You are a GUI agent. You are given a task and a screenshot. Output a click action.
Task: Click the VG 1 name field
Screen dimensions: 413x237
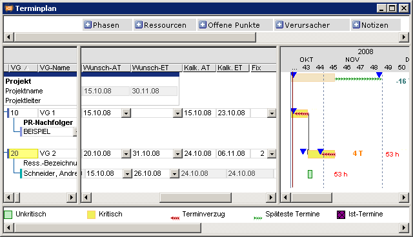[x=57, y=113]
